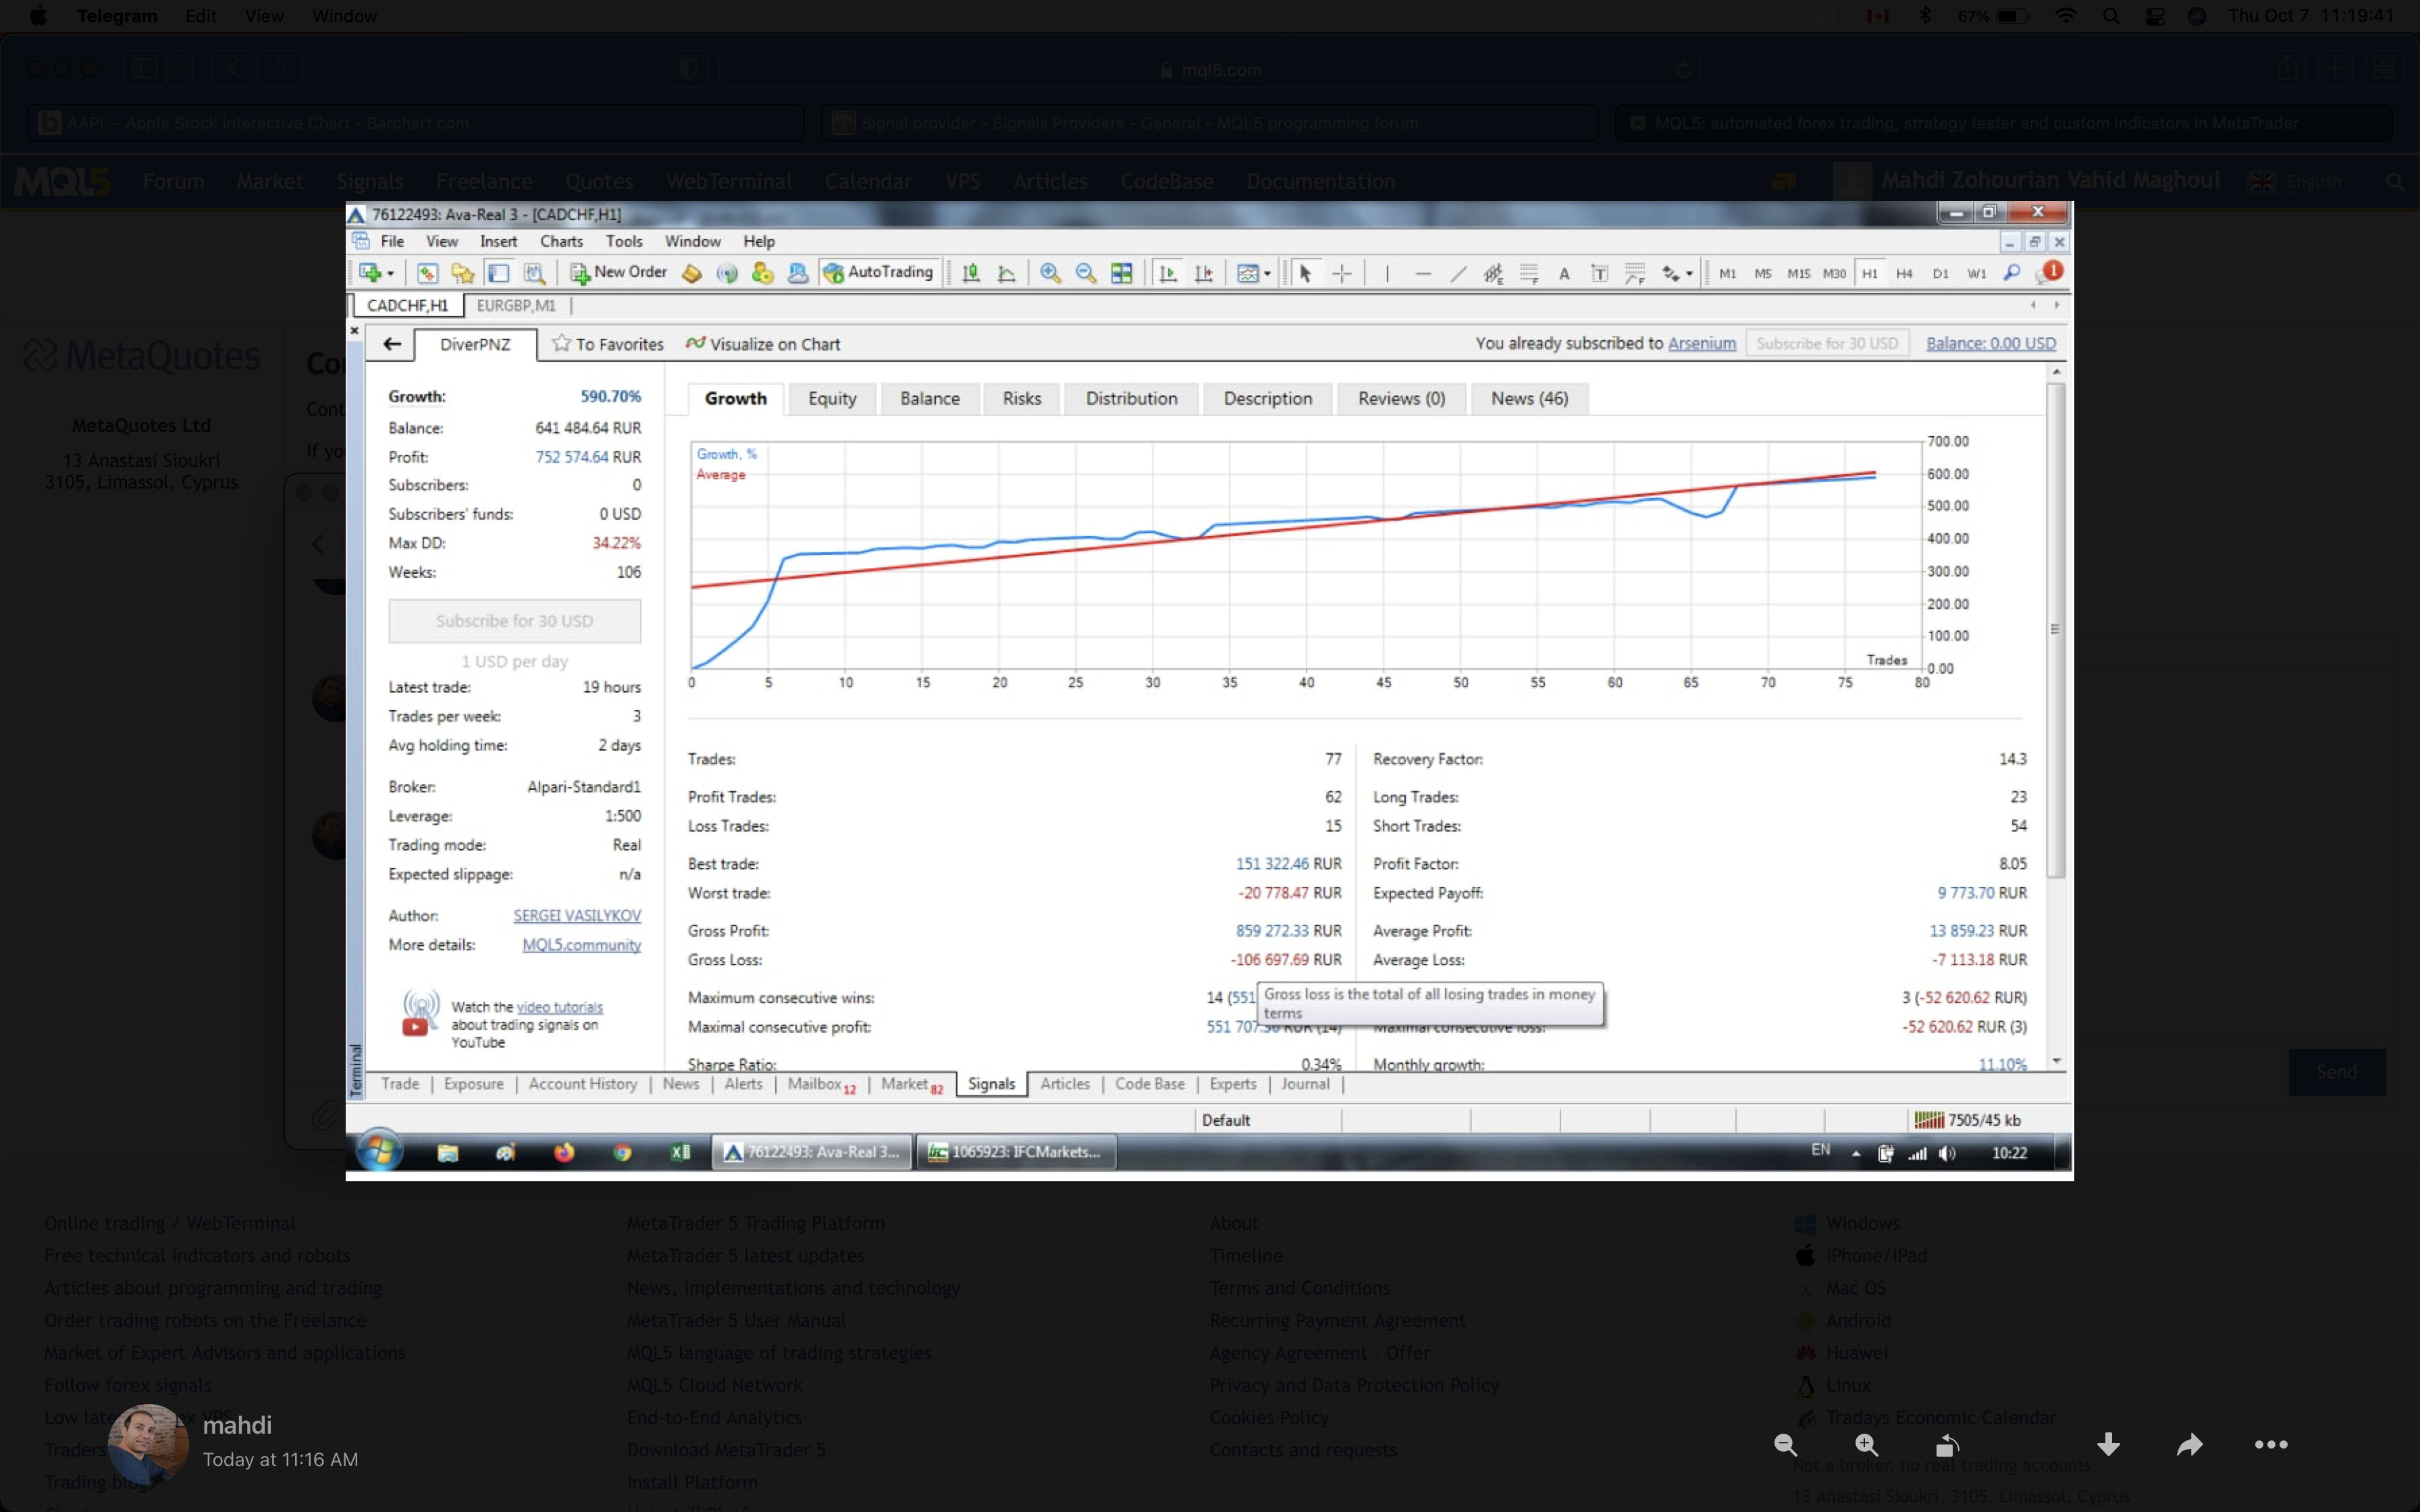Open the MQL5.community link

(x=581, y=944)
